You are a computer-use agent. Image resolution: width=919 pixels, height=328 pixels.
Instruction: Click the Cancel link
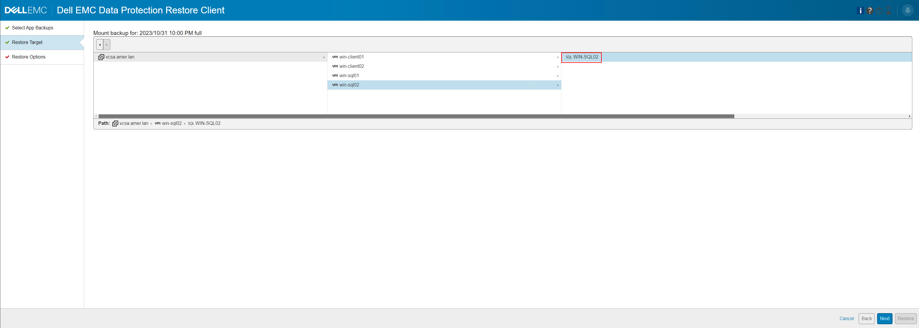(846, 318)
